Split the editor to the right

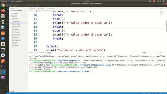point(163,8)
